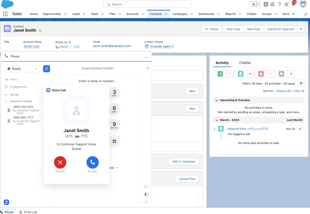Open the Ready status dropdown
This screenshot has height=214, width=310.
point(22,69)
